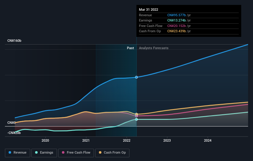This screenshot has width=253, height=161.
Task: Click the Earnings label in the tooltip
Action: coord(145,20)
